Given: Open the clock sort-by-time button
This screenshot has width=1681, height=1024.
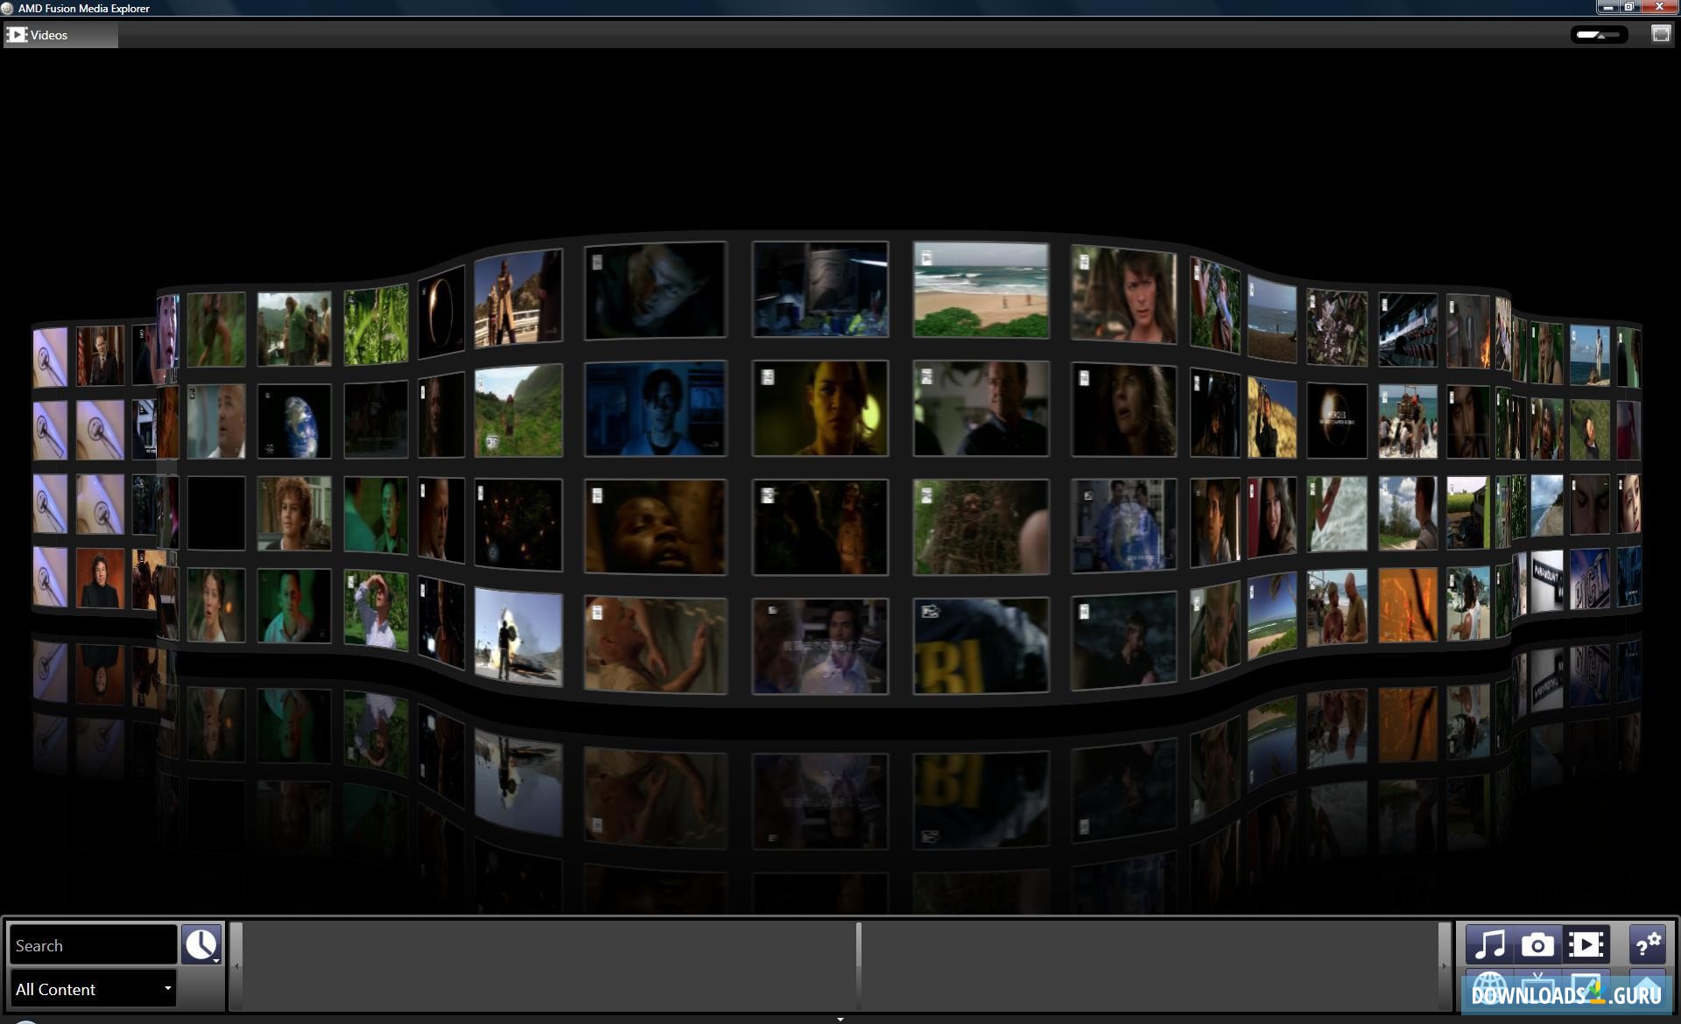Looking at the screenshot, I should (201, 944).
